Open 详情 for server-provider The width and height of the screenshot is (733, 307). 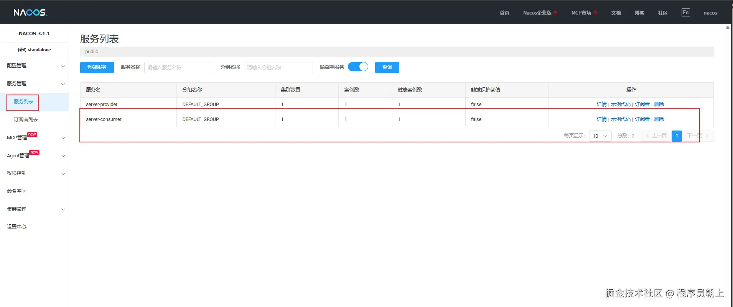[x=601, y=105]
